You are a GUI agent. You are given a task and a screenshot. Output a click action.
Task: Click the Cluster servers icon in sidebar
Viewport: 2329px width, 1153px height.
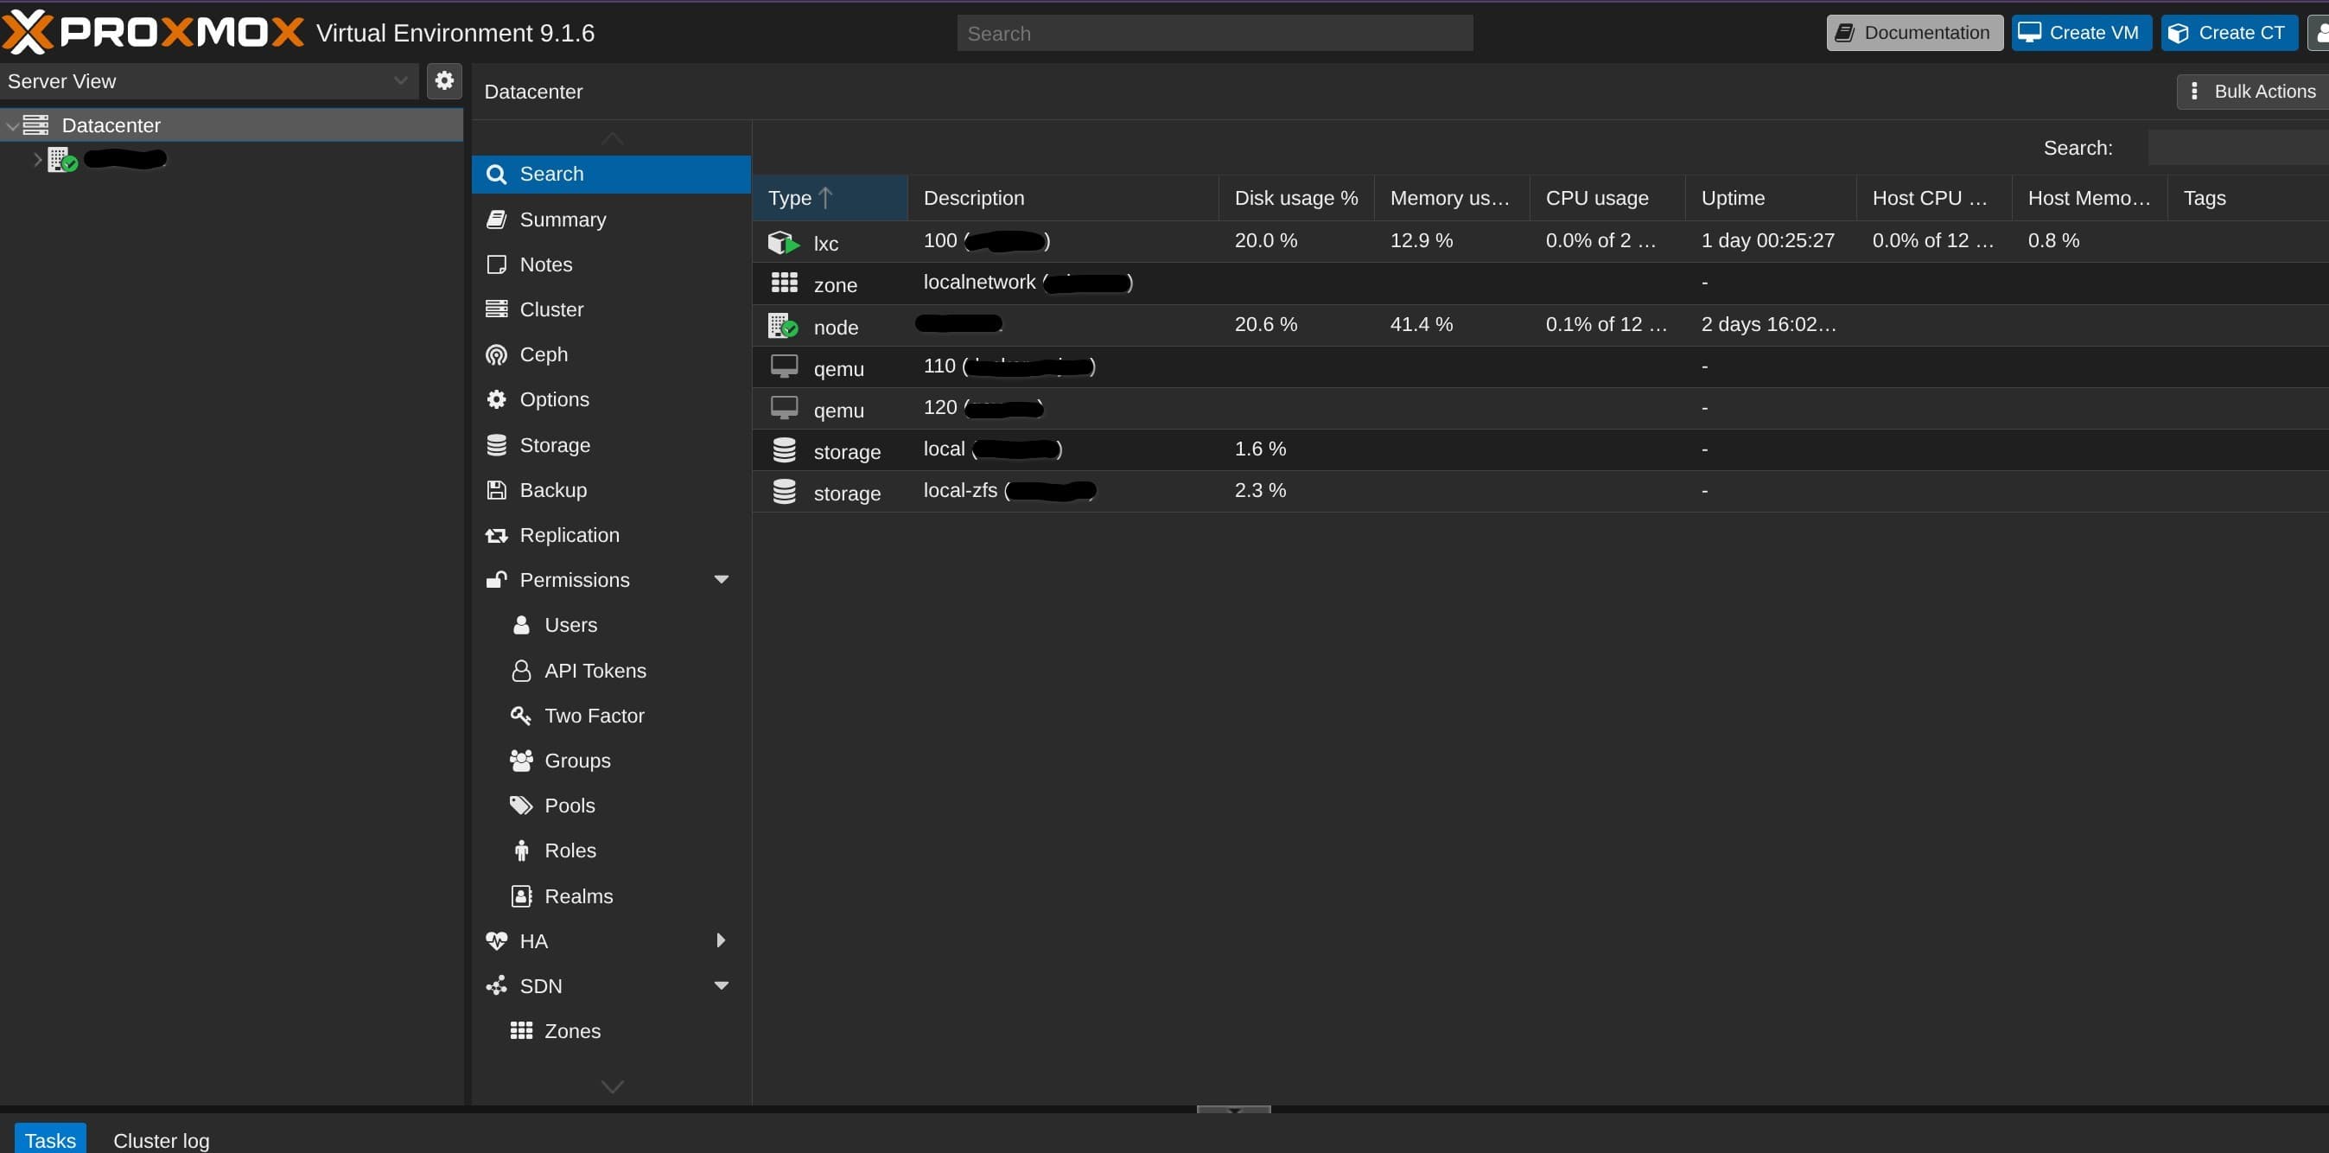point(496,309)
